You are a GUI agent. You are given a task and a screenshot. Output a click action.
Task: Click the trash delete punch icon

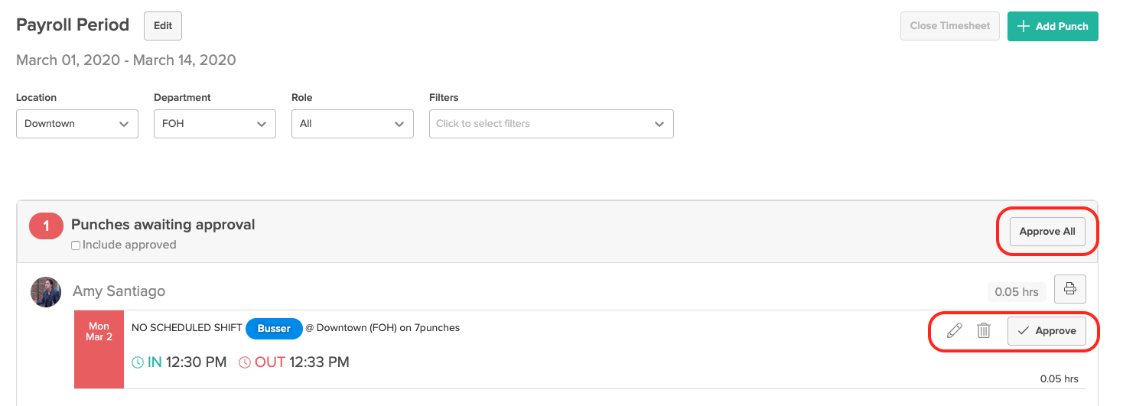coord(984,330)
